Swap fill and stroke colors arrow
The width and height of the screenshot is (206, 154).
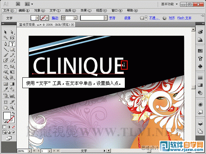[13, 113]
